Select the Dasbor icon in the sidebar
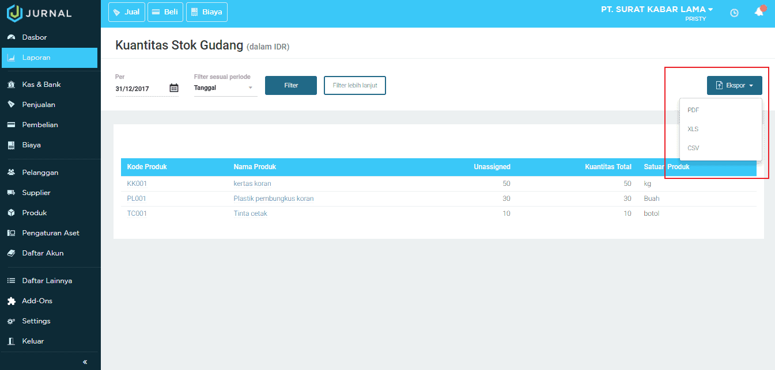The image size is (775, 370). (x=12, y=36)
